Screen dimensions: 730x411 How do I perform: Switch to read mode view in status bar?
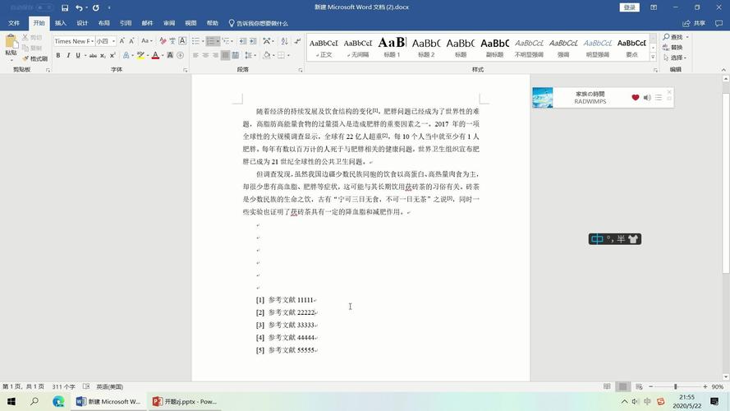607,386
